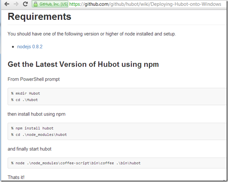Click the 'cd .\Hubot' code line
The image size is (228, 182).
pyautogui.click(x=24, y=100)
